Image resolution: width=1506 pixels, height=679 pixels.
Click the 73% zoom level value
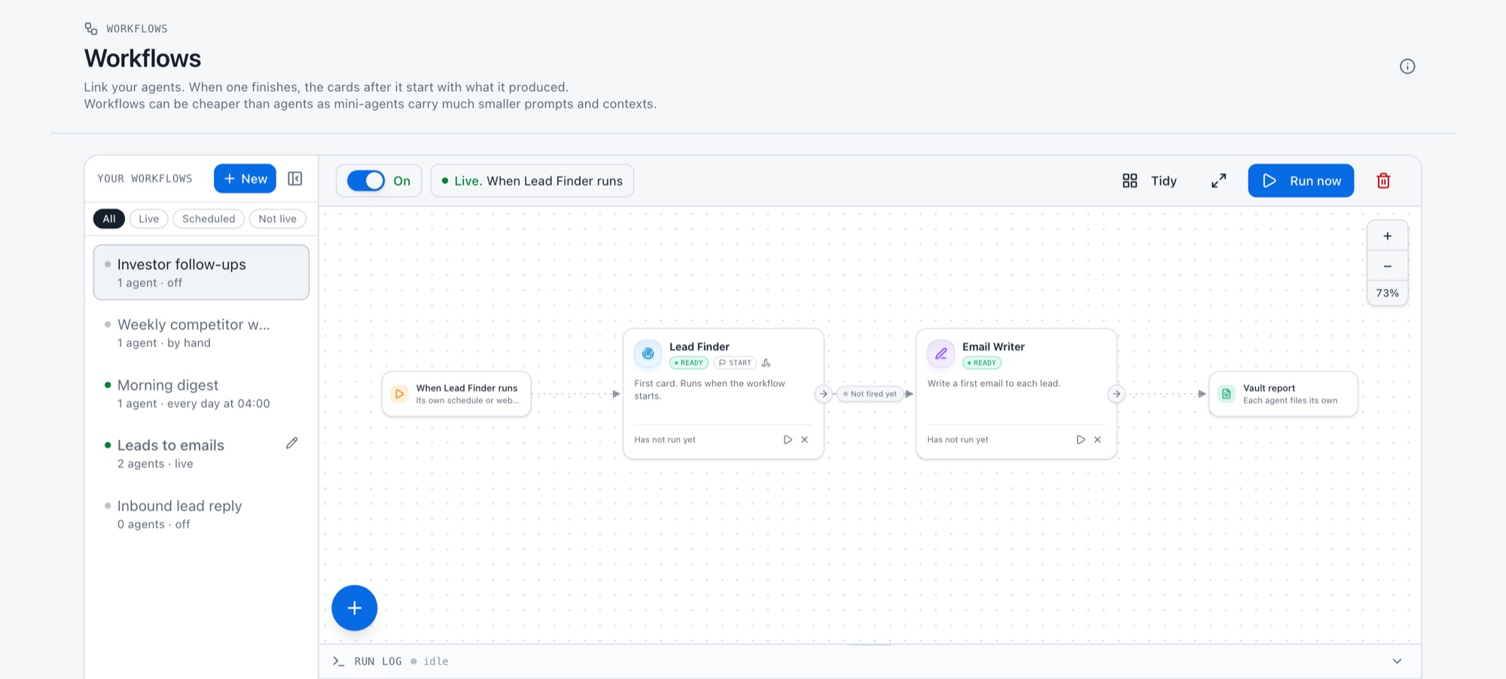(x=1387, y=293)
